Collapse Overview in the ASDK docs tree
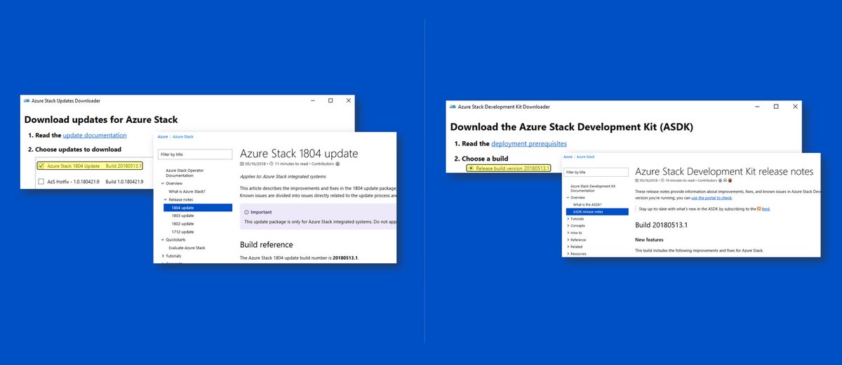This screenshot has width=842, height=365. (568, 197)
